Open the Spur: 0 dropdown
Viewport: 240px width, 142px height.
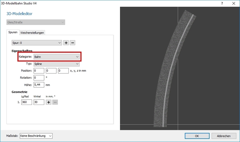point(37,43)
